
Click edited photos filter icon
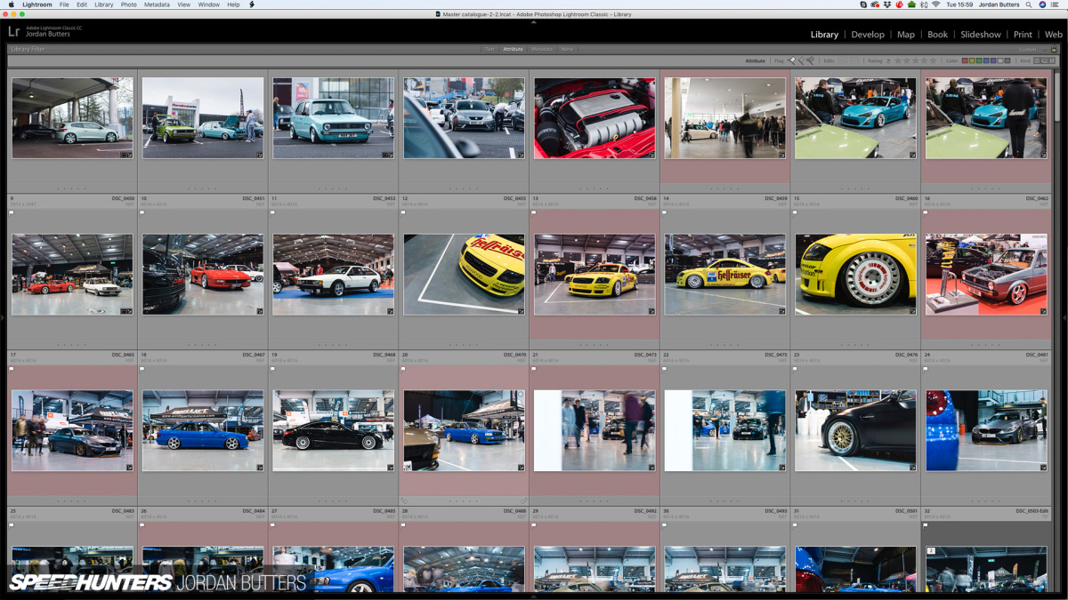[x=842, y=60]
